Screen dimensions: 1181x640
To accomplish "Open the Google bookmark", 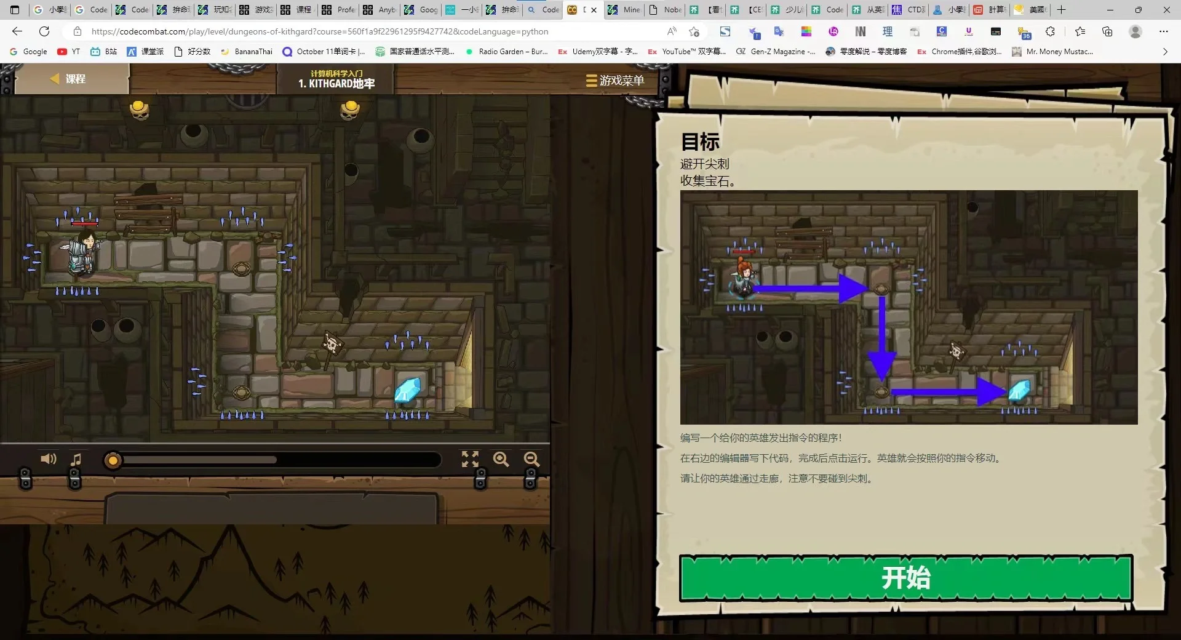I will click(x=28, y=52).
